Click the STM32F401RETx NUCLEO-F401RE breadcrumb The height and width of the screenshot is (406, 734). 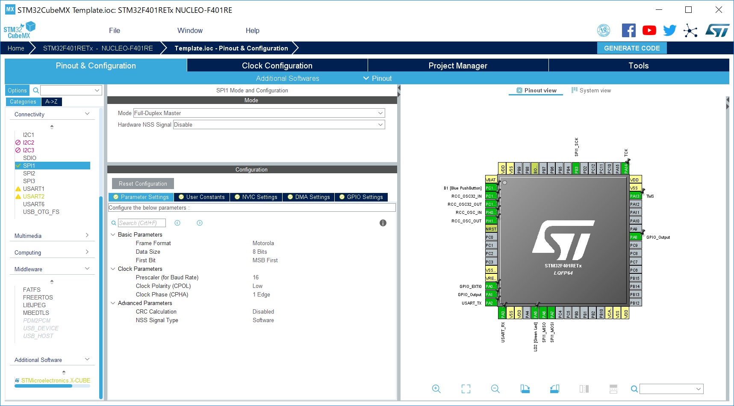pos(98,48)
